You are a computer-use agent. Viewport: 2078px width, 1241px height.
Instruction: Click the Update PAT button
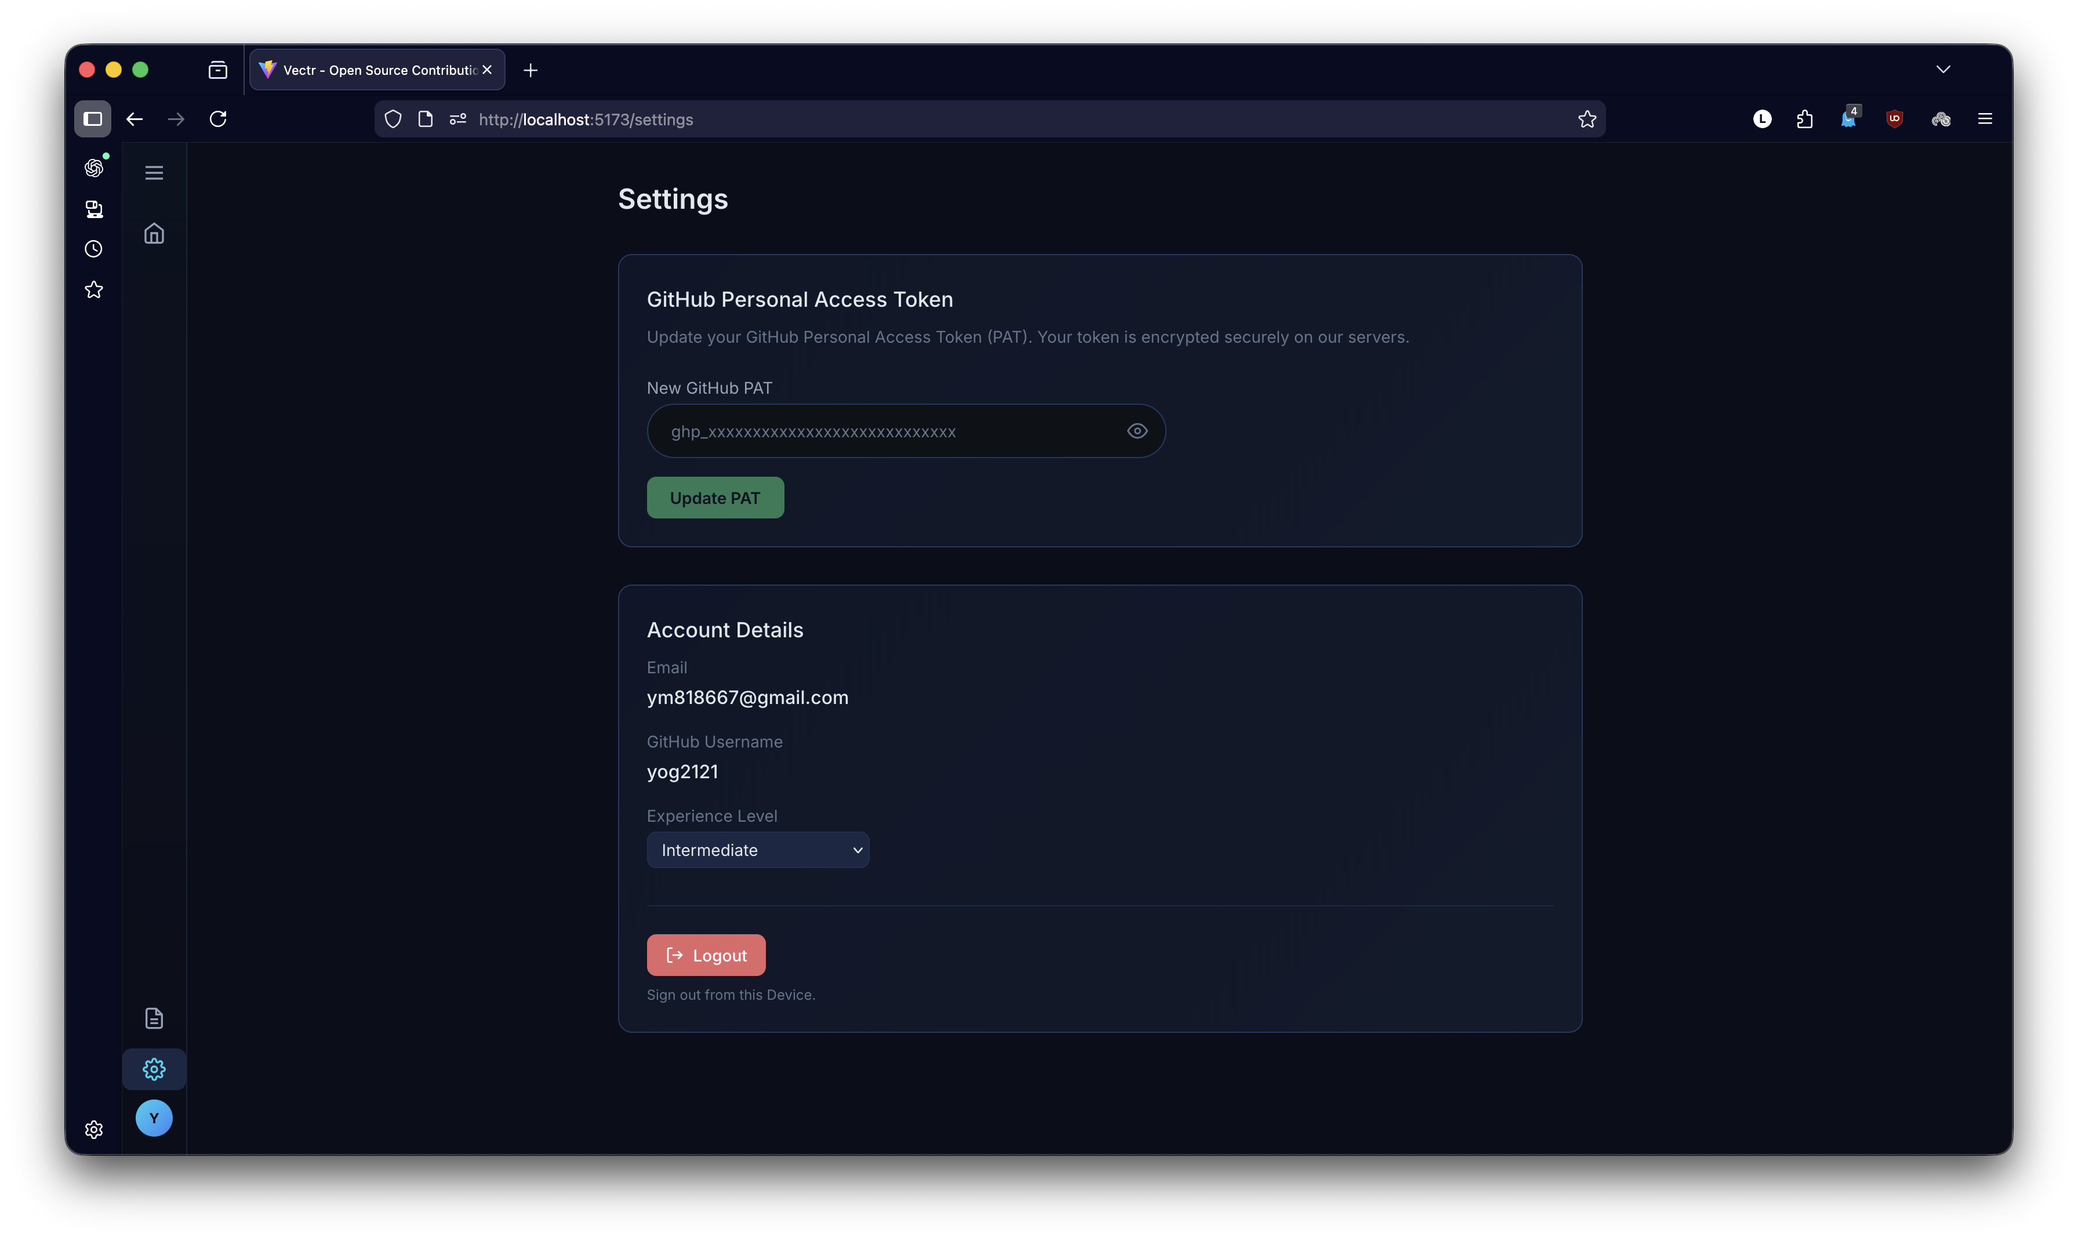pos(715,498)
